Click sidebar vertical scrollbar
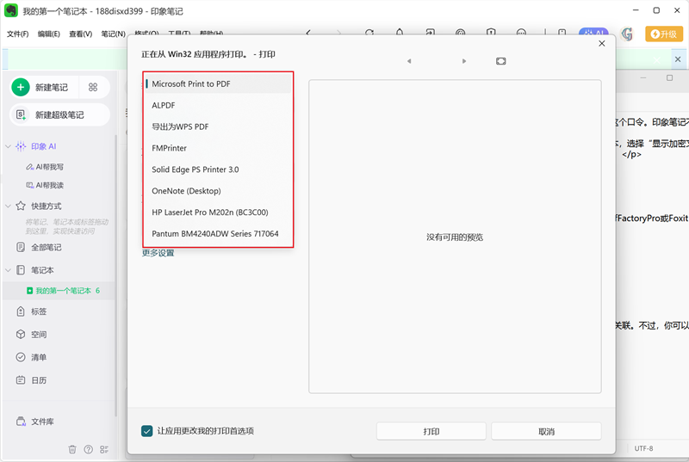This screenshot has width=689, height=462. [x=115, y=275]
